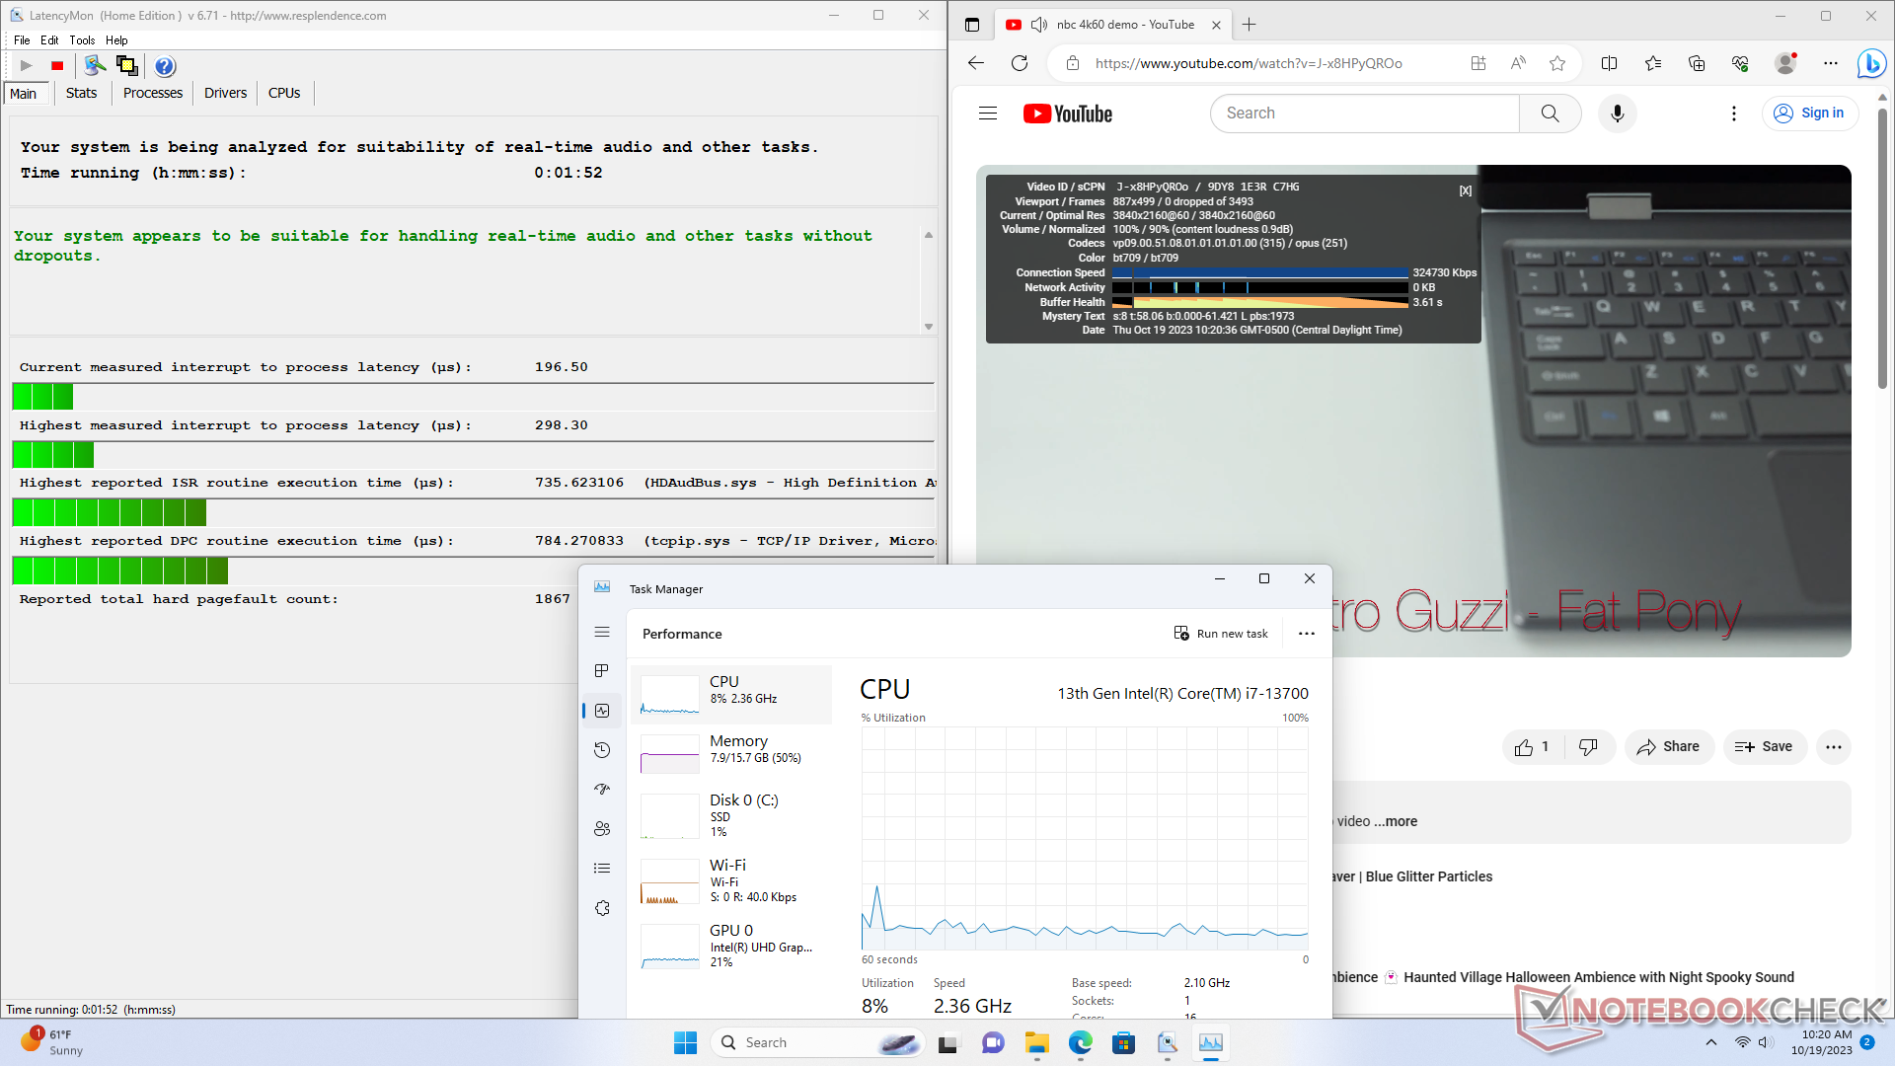
Task: Stop LatencyMon monitoring with red square
Action: point(57,66)
